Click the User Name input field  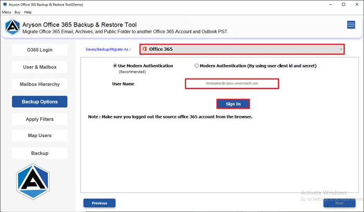tap(232, 84)
